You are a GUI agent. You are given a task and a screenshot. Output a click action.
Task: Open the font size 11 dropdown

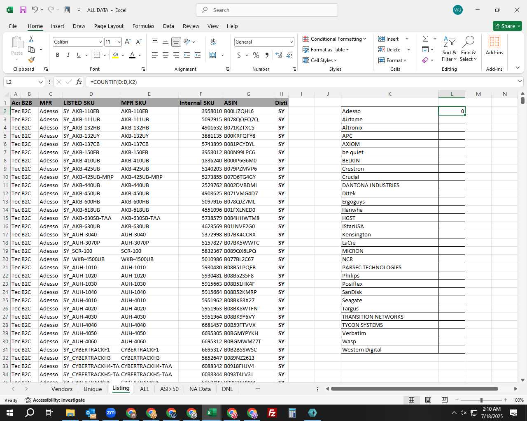(x=119, y=42)
